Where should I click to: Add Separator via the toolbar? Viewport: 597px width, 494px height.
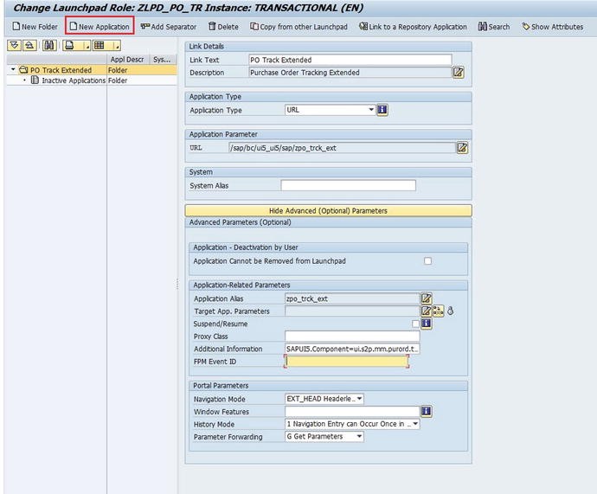point(169,27)
